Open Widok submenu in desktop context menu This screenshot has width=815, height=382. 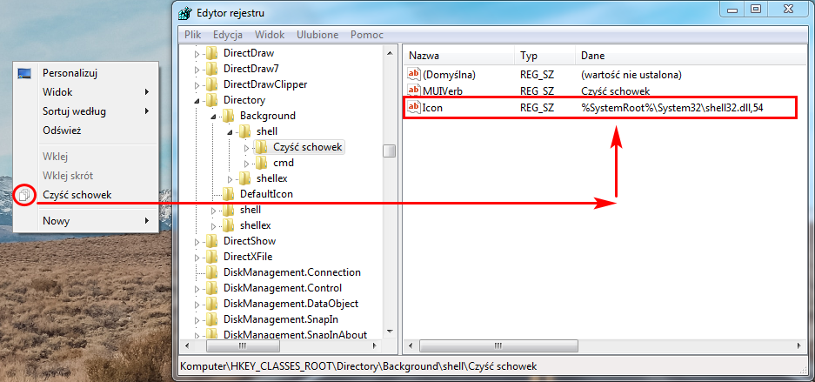coord(86,92)
